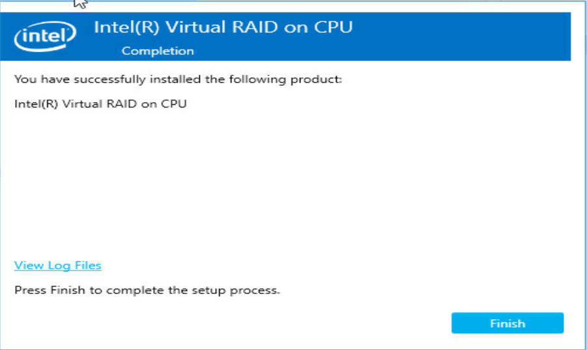Open the View Log Files link

(57, 265)
